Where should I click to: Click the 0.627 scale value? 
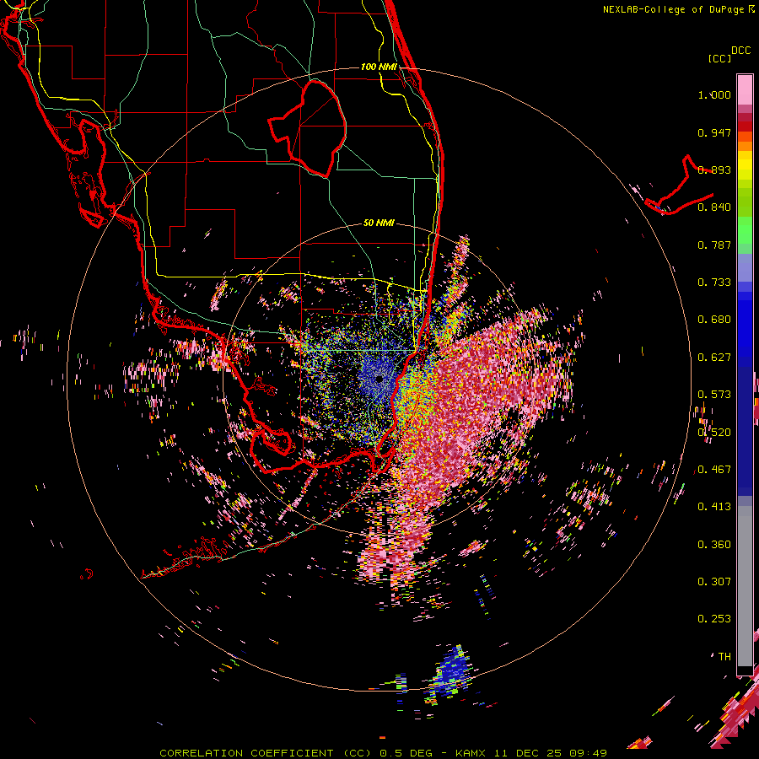click(x=714, y=358)
